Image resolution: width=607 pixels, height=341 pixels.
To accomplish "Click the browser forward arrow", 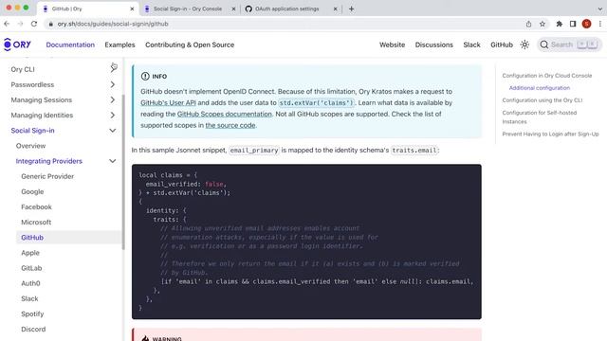I will [x=20, y=24].
